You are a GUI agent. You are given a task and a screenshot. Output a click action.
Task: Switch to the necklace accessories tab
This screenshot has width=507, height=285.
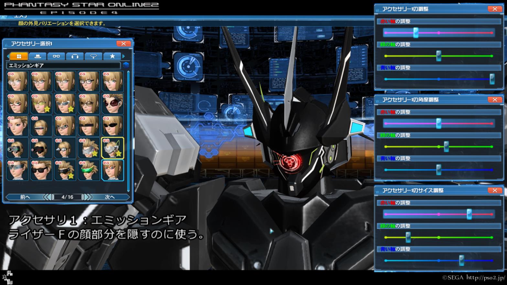[93, 56]
